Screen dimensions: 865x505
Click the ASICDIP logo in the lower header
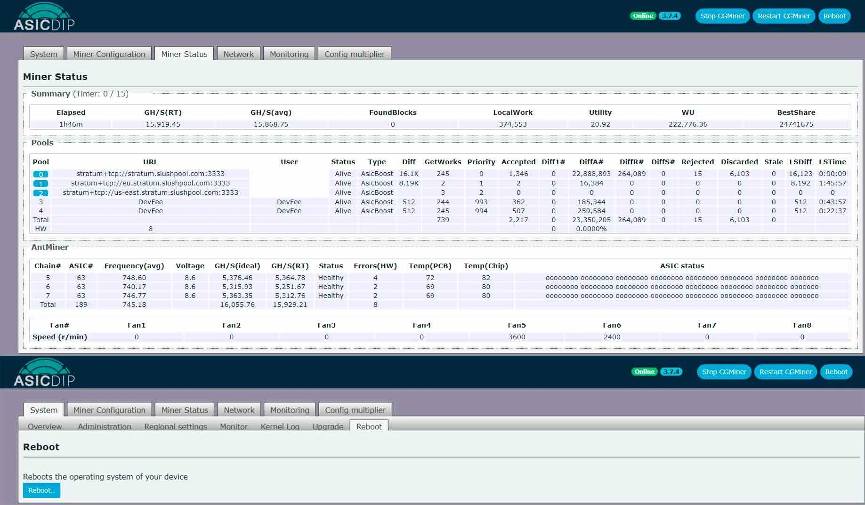[44, 372]
